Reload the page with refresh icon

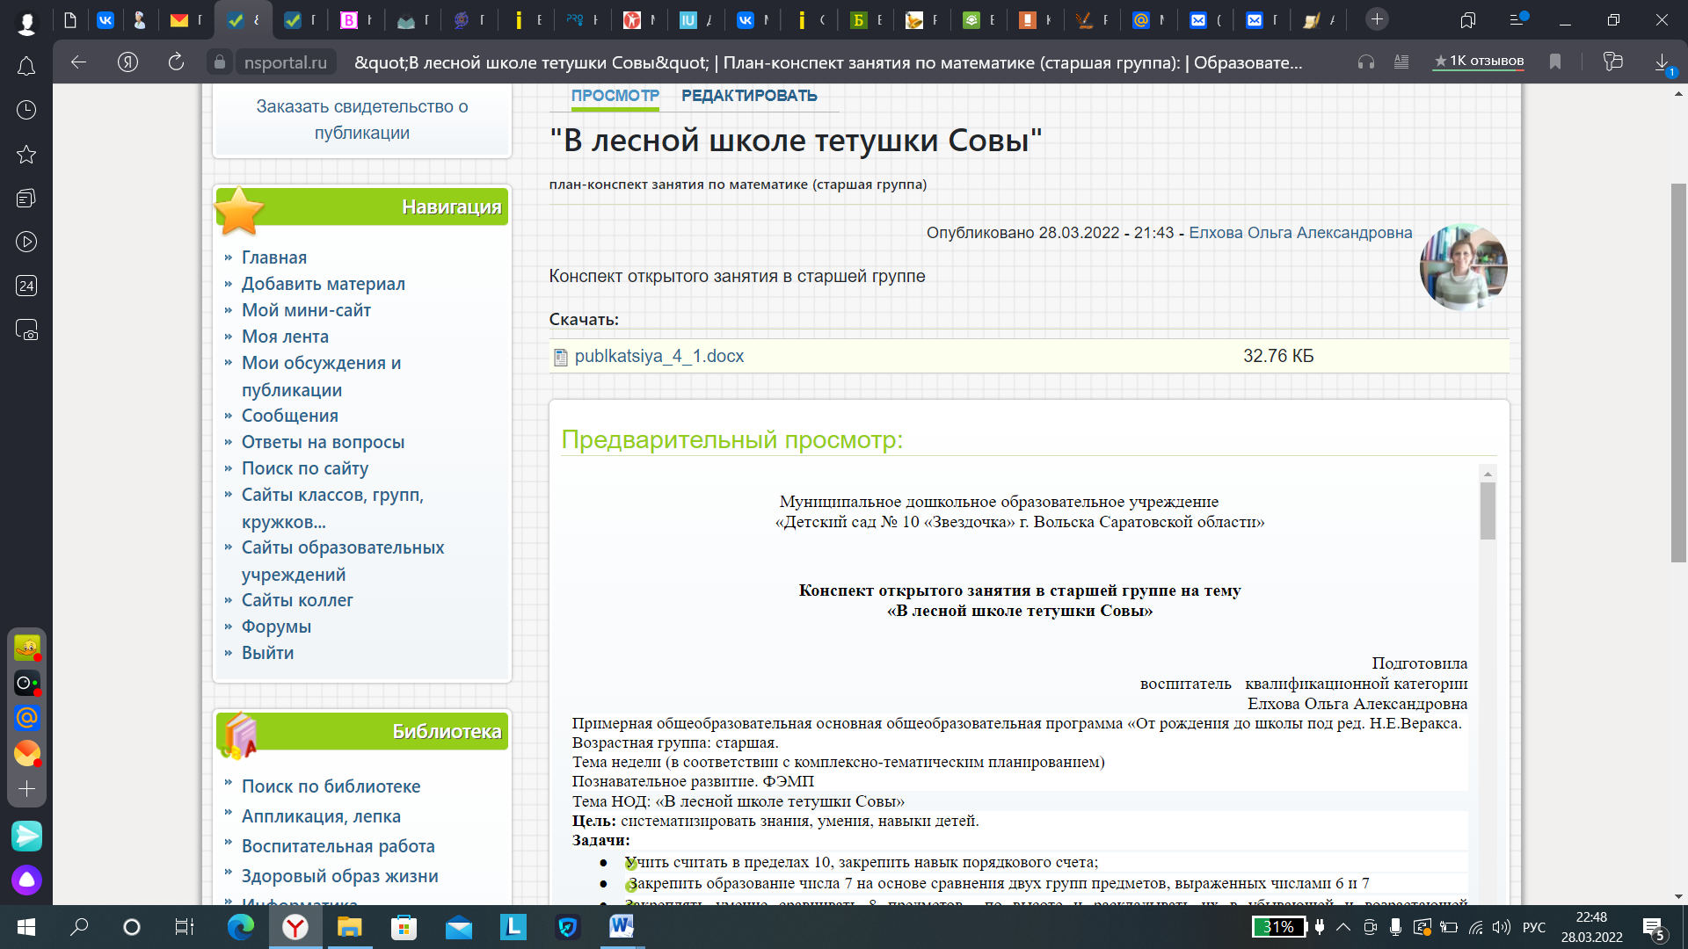[x=176, y=62]
